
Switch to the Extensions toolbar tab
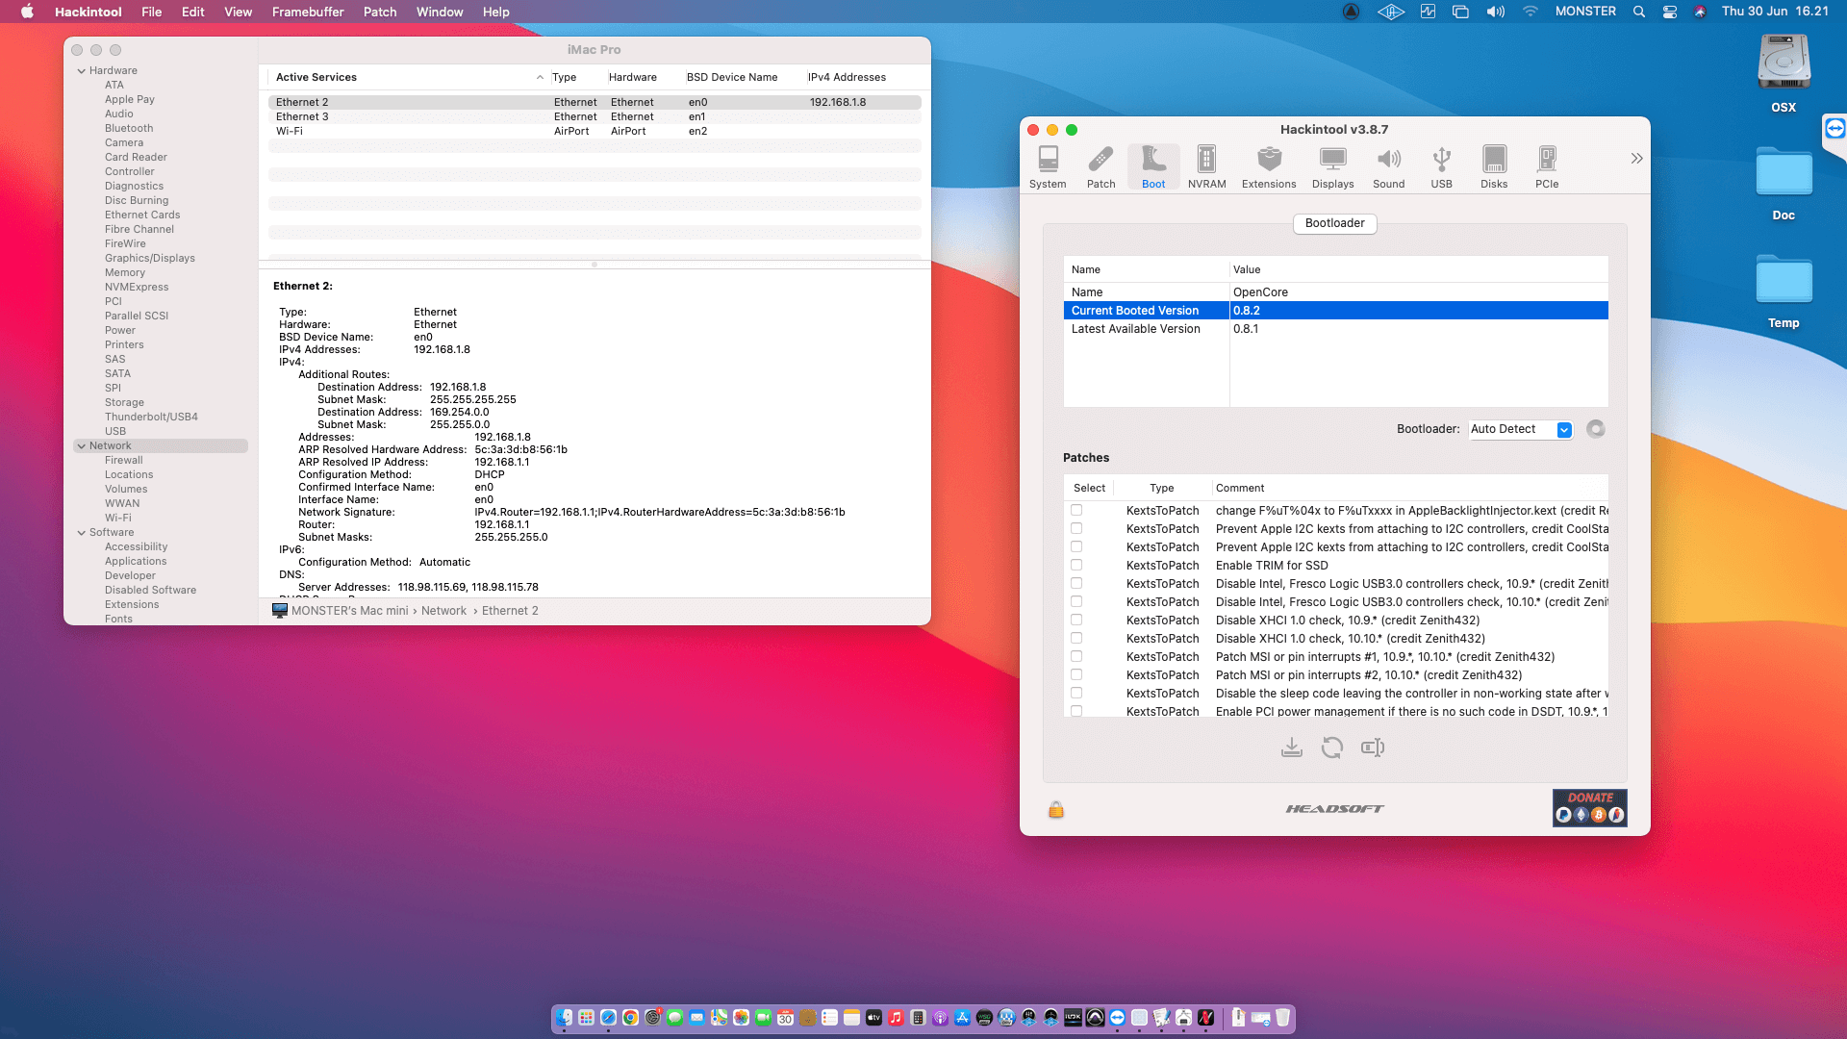coord(1269,166)
